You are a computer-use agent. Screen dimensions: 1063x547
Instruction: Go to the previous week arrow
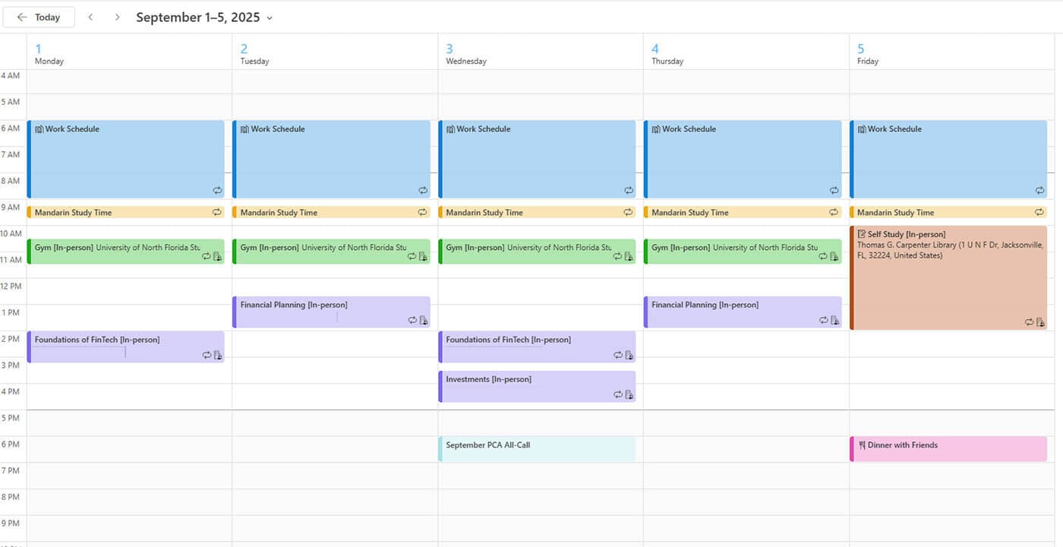point(90,17)
